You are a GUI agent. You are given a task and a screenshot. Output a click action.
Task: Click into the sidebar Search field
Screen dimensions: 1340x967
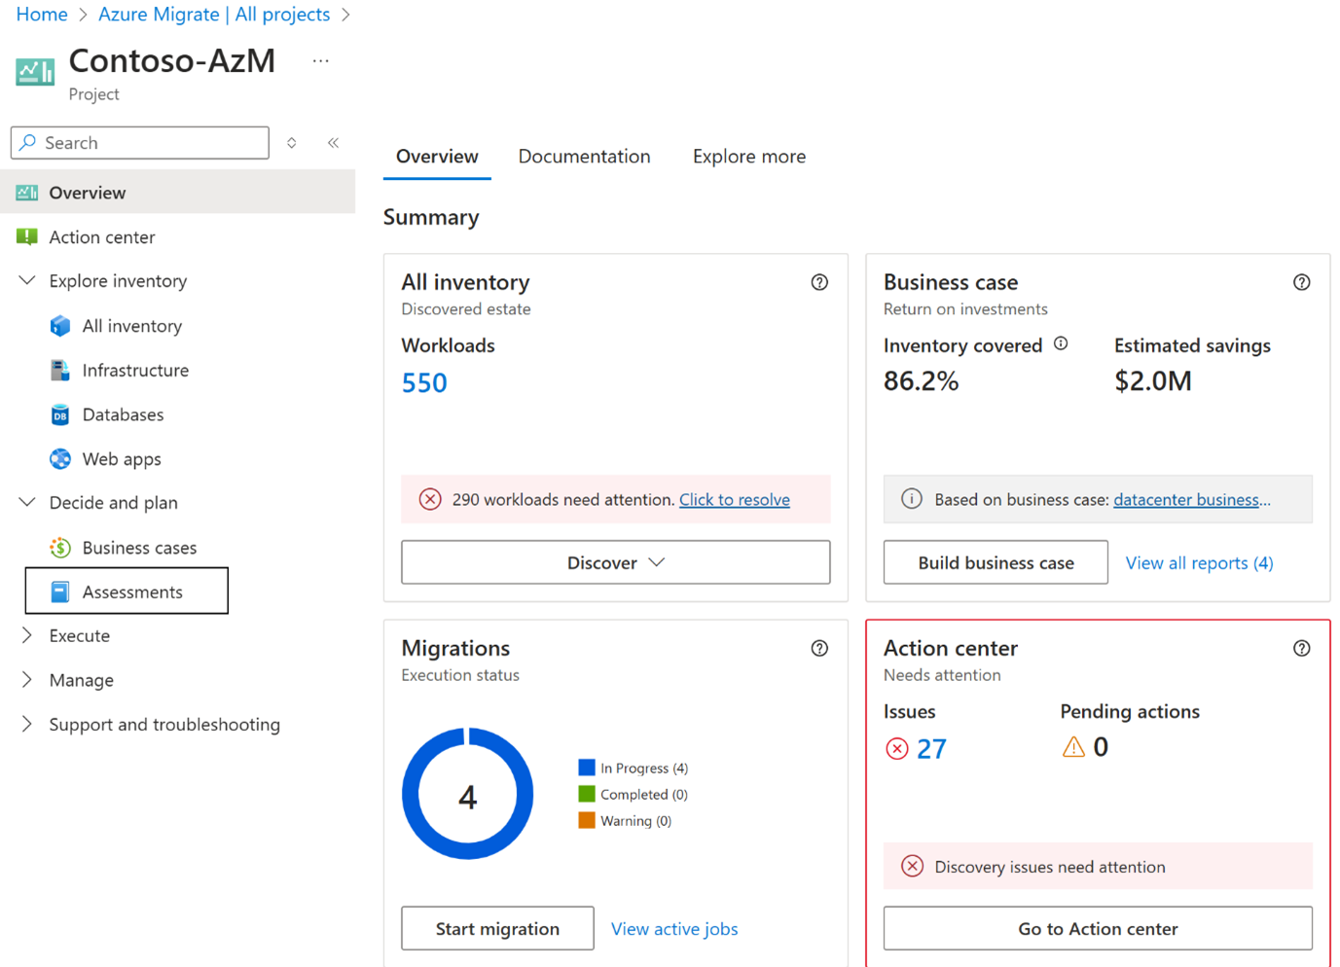pos(151,143)
